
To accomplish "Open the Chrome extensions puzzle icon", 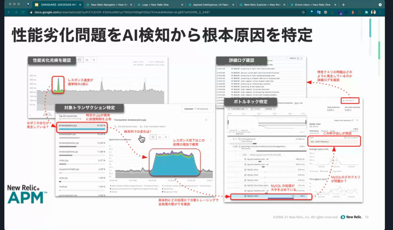I will pyautogui.click(x=366, y=12).
